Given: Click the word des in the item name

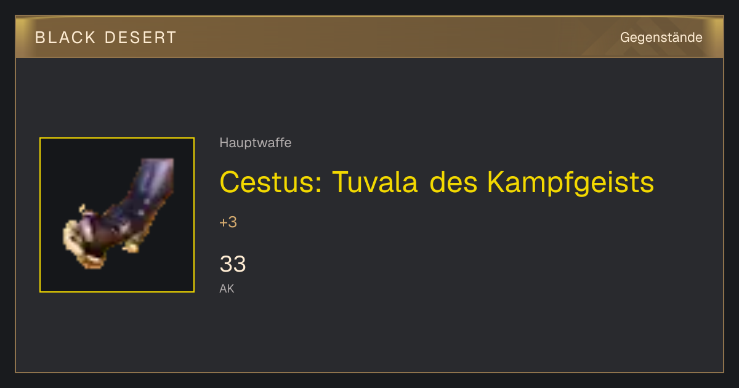Looking at the screenshot, I should (452, 182).
